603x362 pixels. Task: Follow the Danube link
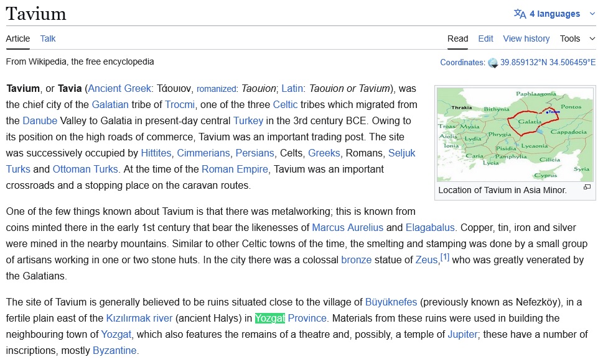[40, 121]
